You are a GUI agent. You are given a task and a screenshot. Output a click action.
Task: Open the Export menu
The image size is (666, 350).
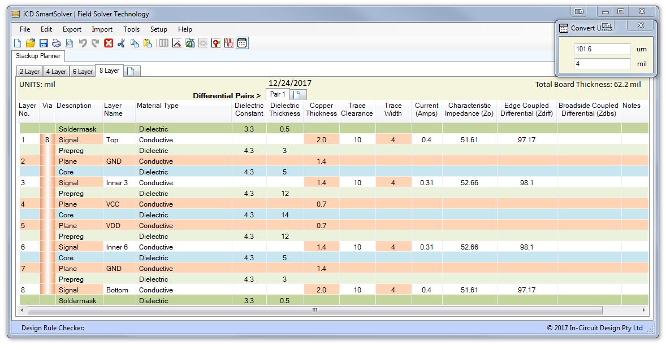click(x=72, y=29)
